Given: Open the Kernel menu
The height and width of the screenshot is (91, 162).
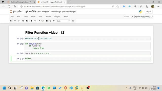Looking at the screenshot, I should [48, 17].
